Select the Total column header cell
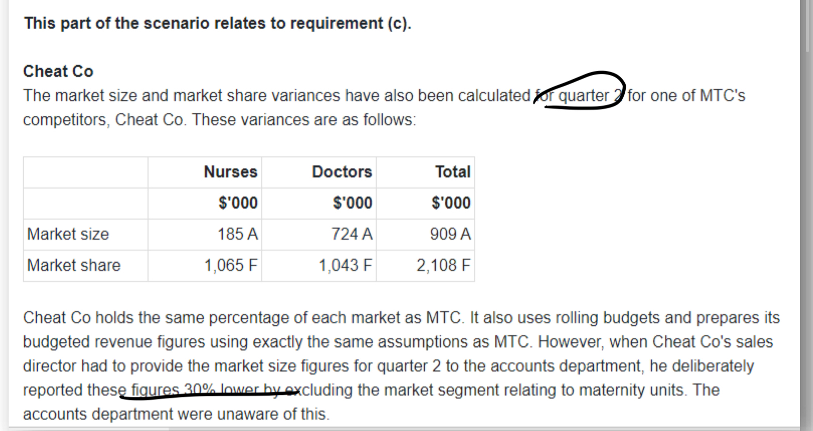The height and width of the screenshot is (431, 813). (453, 172)
